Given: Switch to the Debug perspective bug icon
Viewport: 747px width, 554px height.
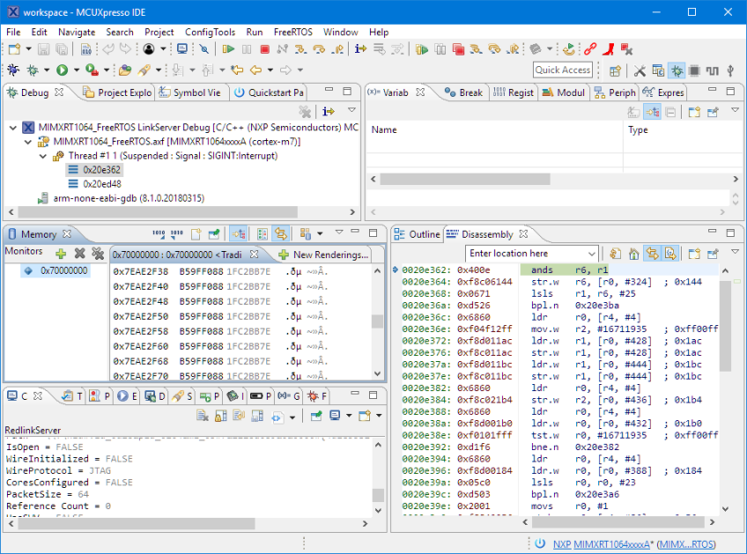Looking at the screenshot, I should click(677, 71).
